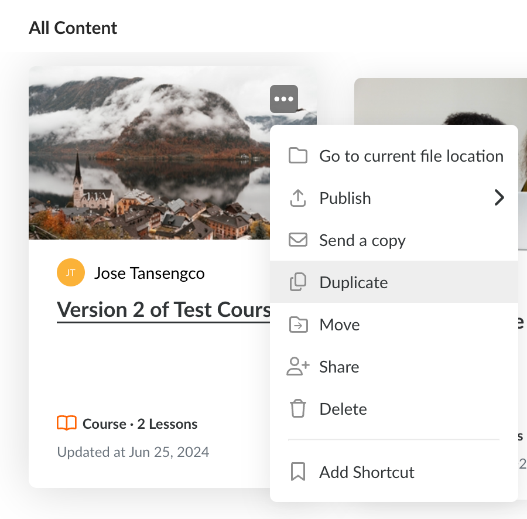Image resolution: width=527 pixels, height=519 pixels.
Task: Choose Add Shortcut menu entry
Action: coord(367,472)
